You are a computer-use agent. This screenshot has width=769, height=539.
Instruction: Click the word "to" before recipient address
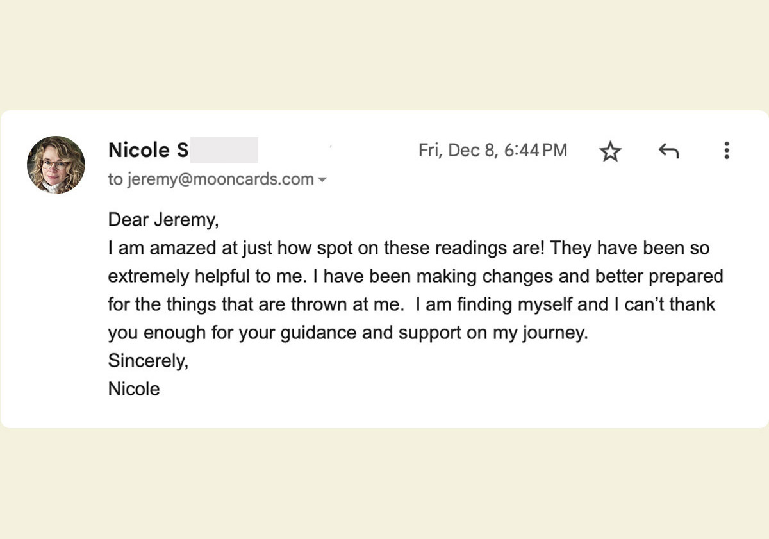[115, 180]
